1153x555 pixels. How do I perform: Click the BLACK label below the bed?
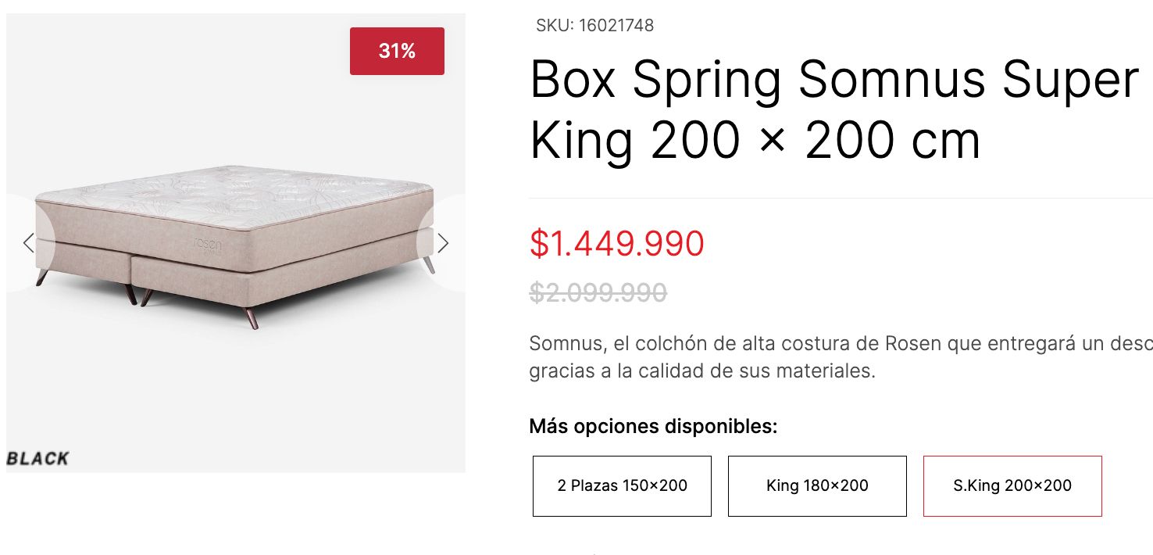(37, 459)
